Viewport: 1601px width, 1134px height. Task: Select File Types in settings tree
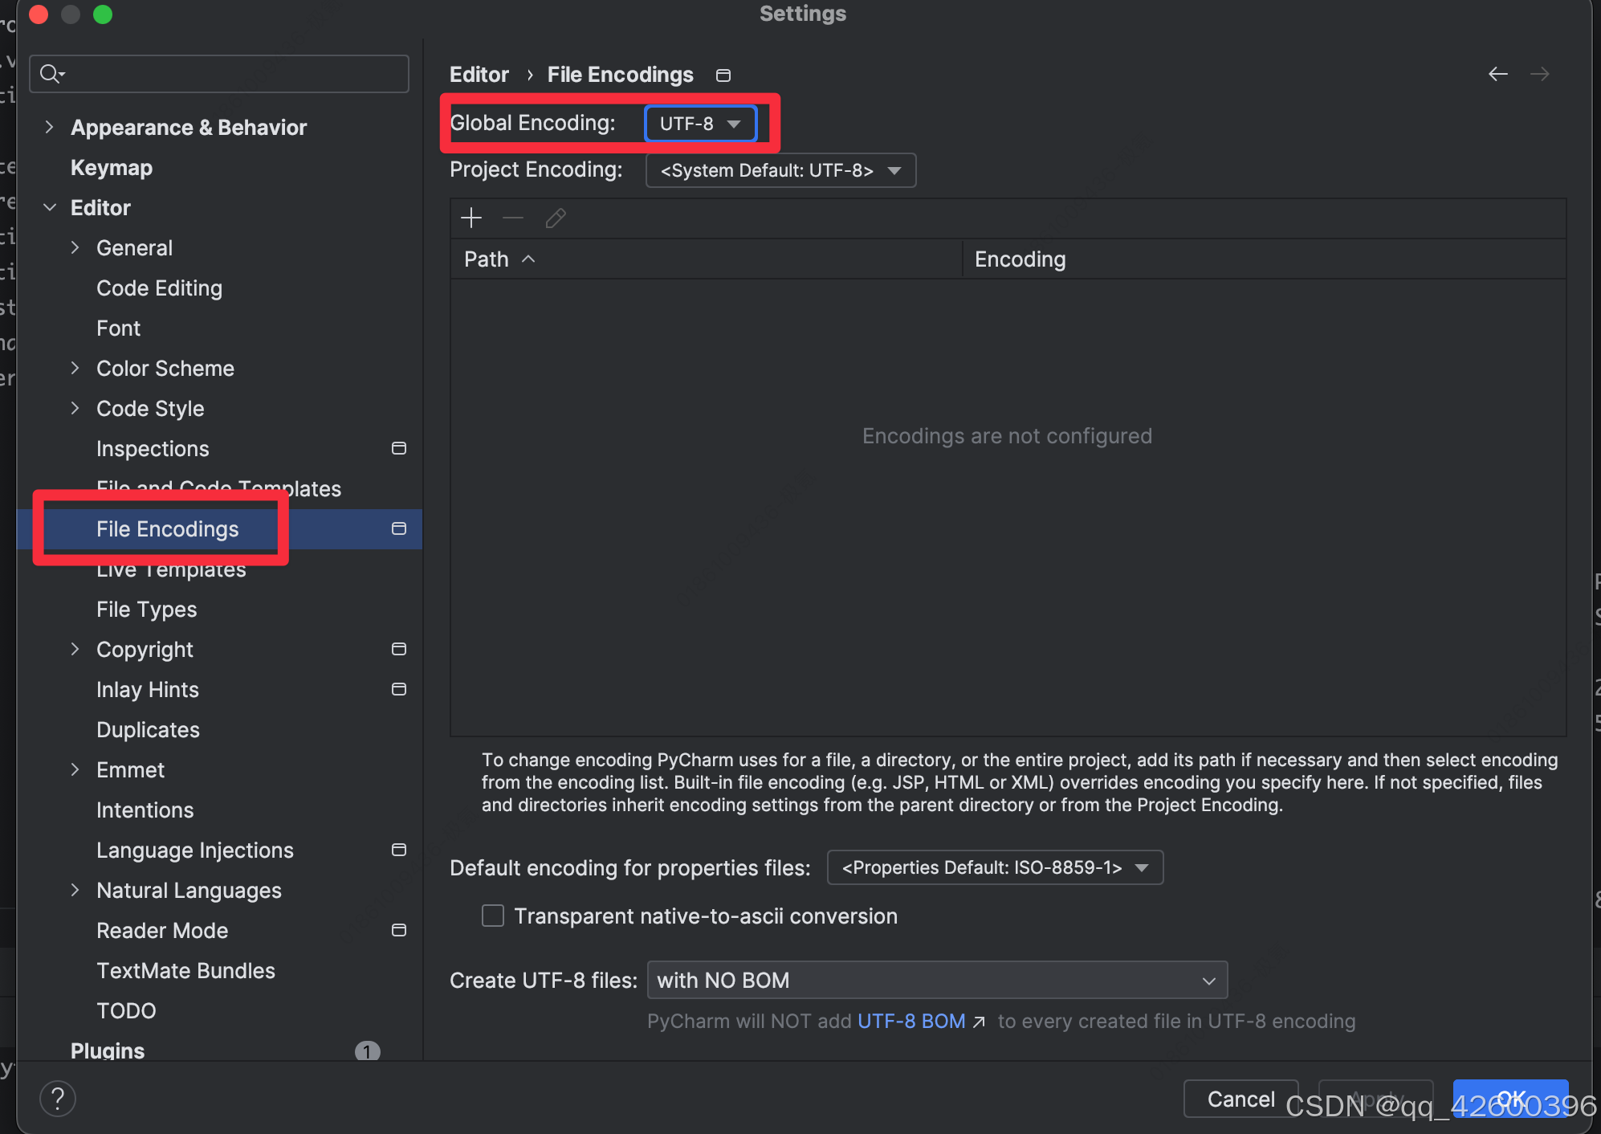[146, 610]
